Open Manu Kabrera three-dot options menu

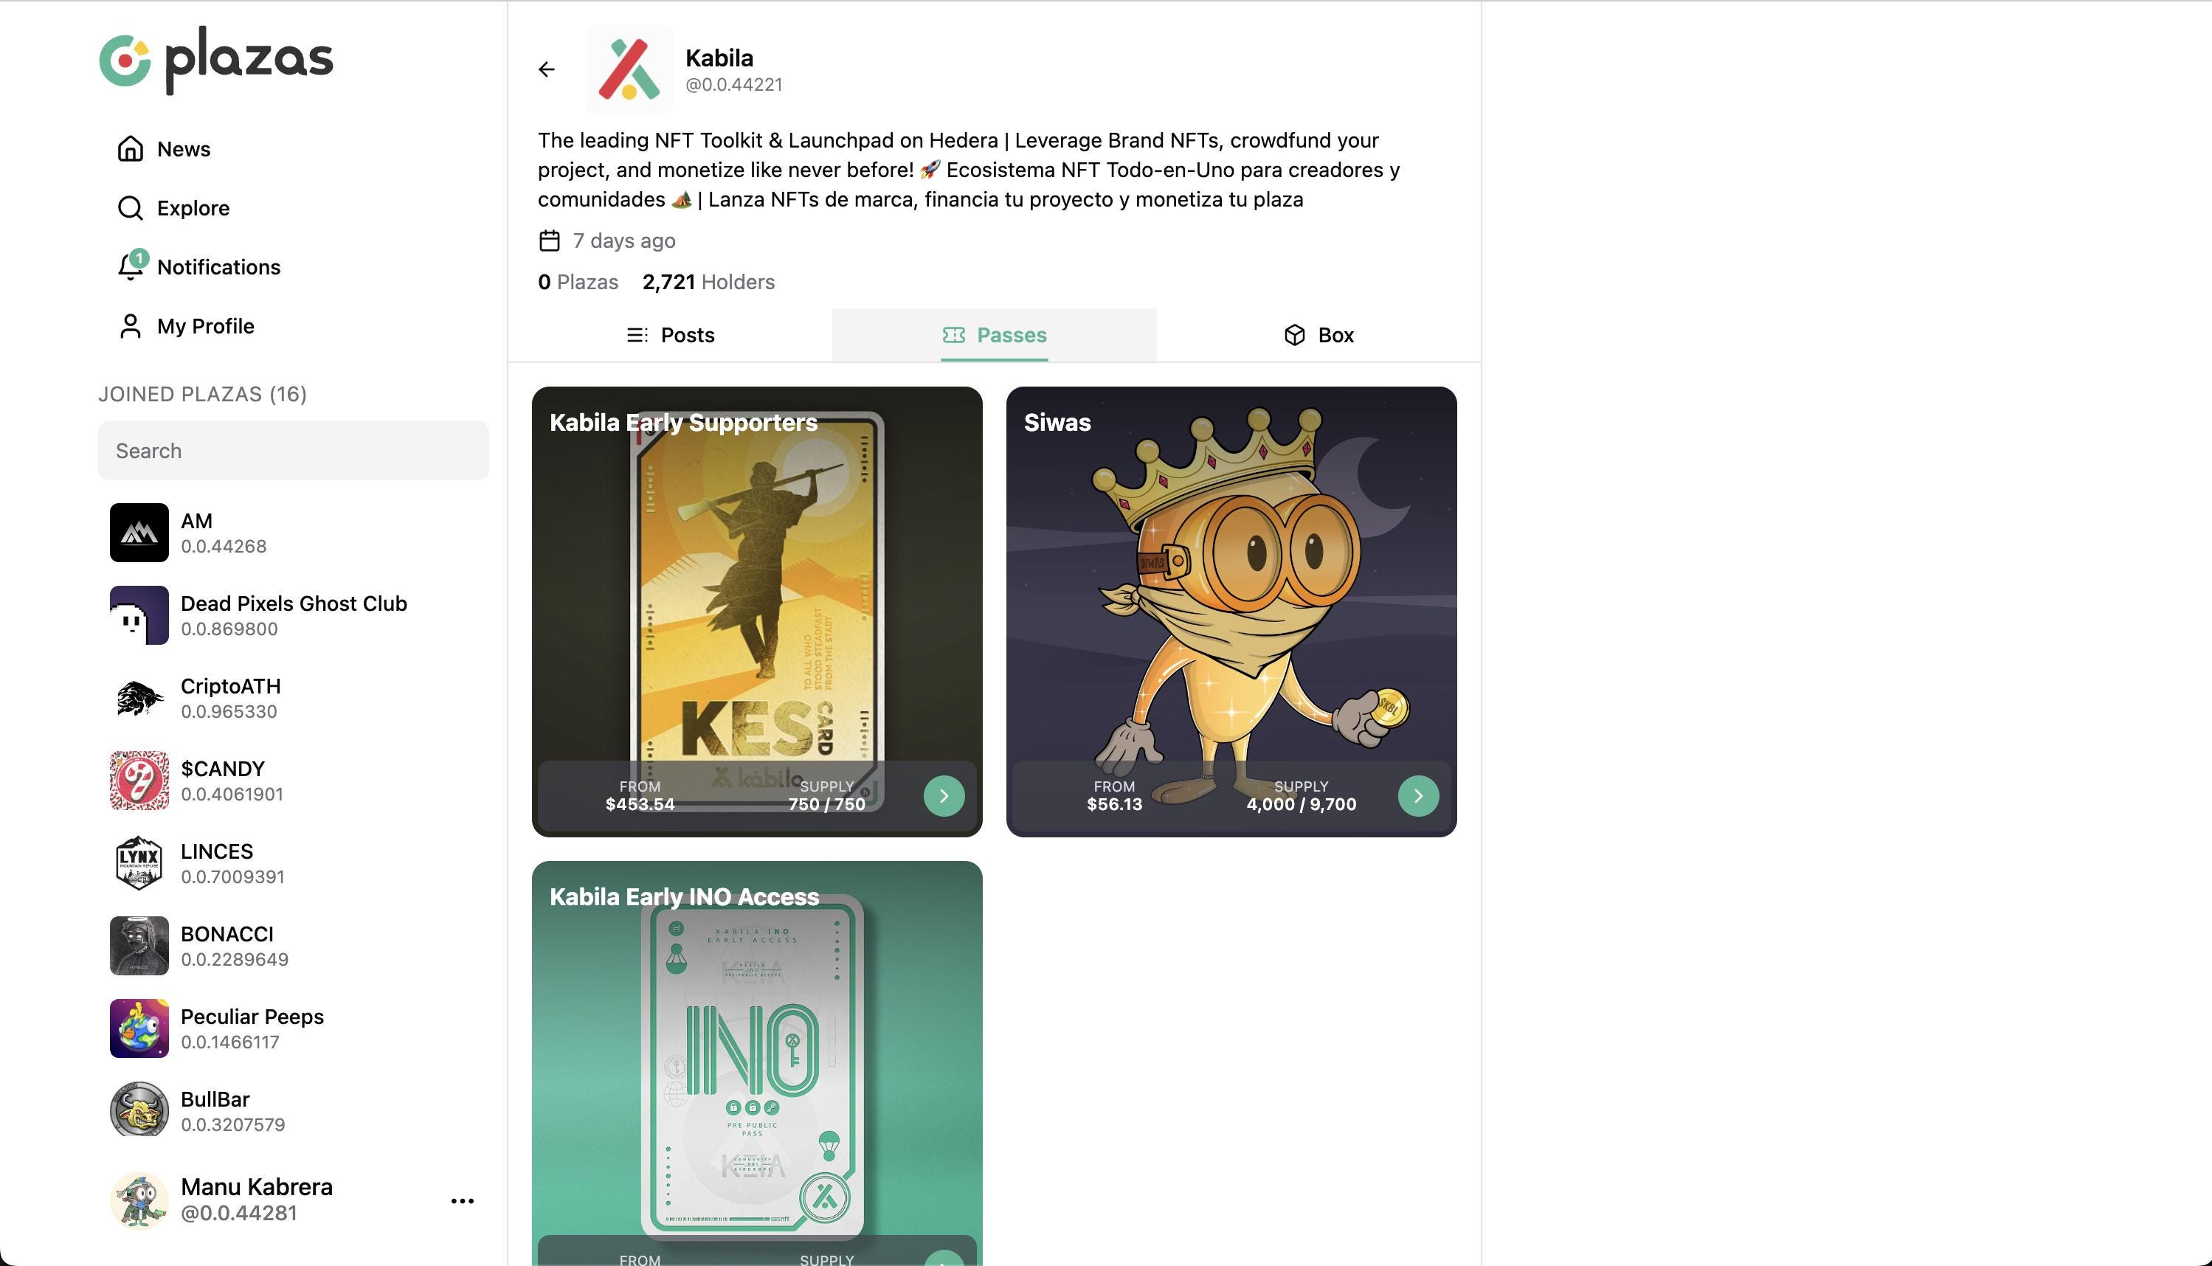[x=463, y=1201]
